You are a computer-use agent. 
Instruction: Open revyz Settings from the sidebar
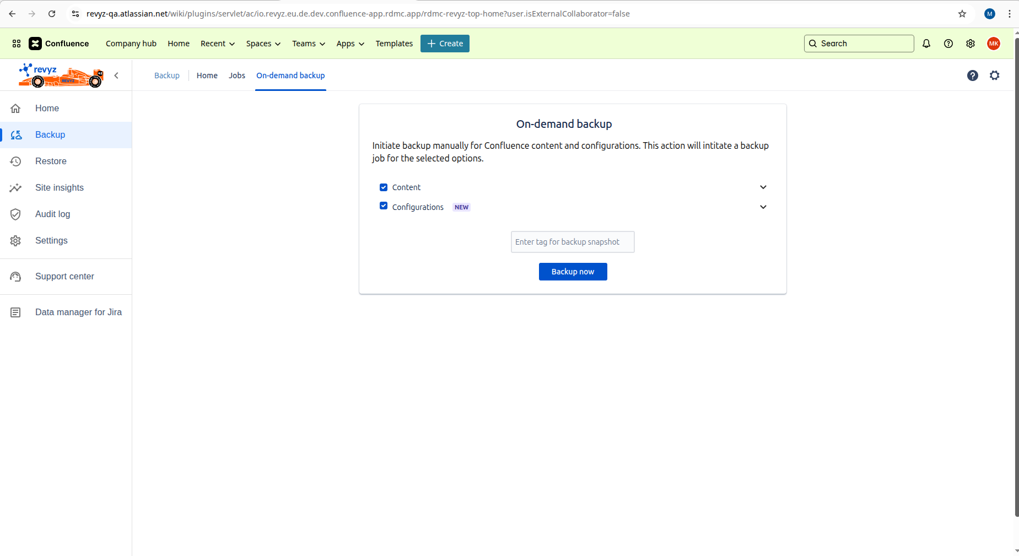(51, 240)
